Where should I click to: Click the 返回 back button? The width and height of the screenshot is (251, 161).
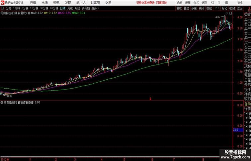pos(240,8)
